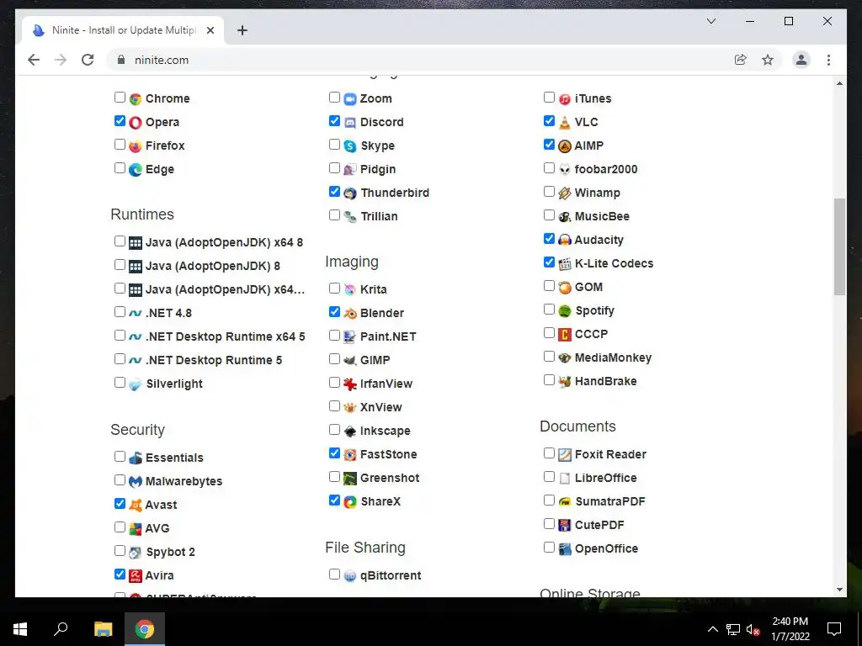Screen dimensions: 862x646
Task: Click the iTunes icon
Action: [x=565, y=99]
